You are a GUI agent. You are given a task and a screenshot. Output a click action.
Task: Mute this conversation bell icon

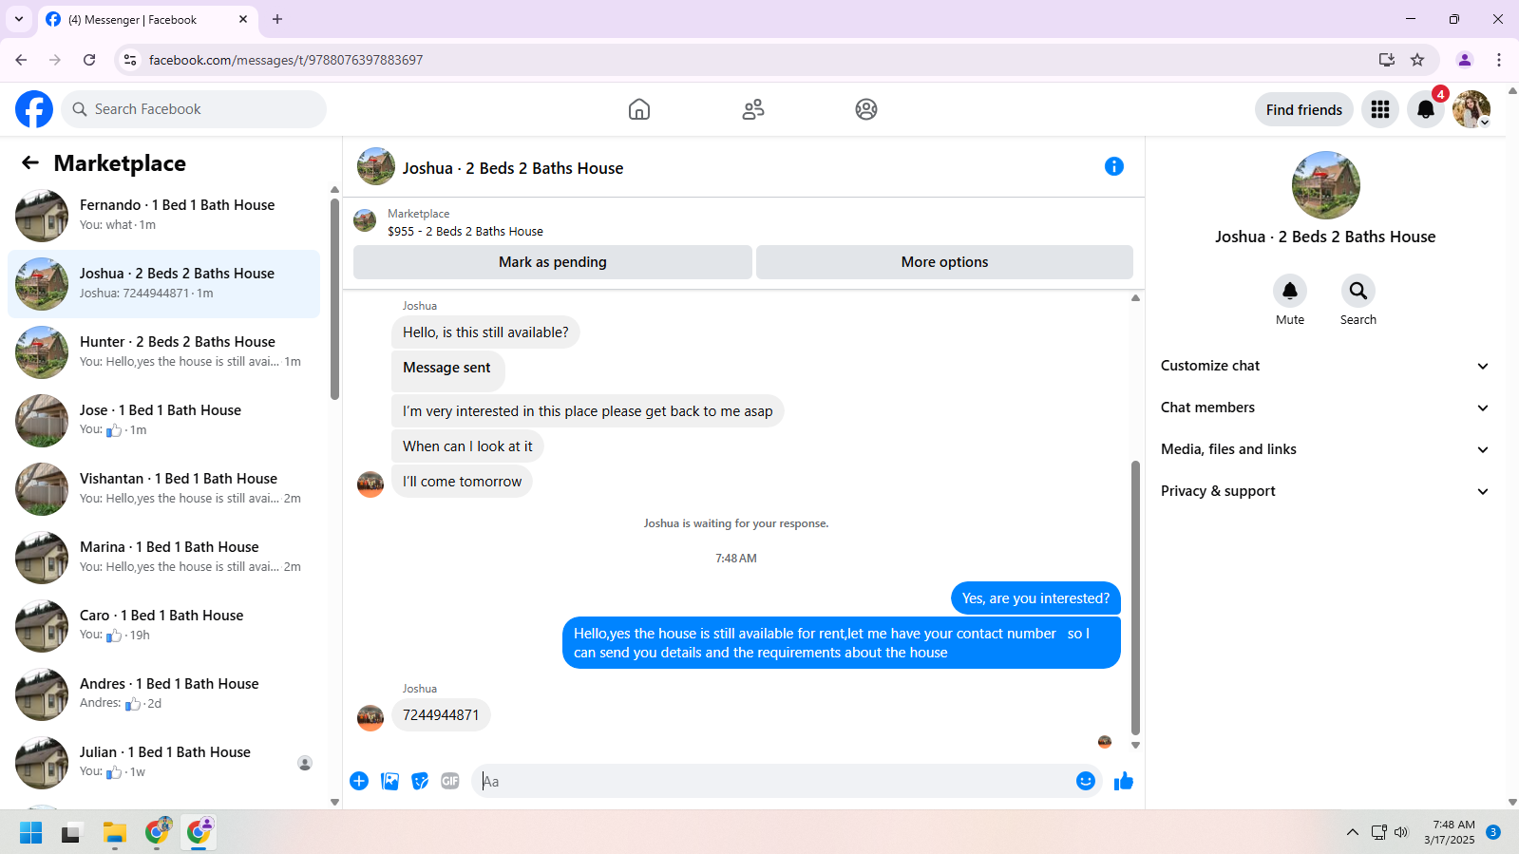click(x=1290, y=291)
